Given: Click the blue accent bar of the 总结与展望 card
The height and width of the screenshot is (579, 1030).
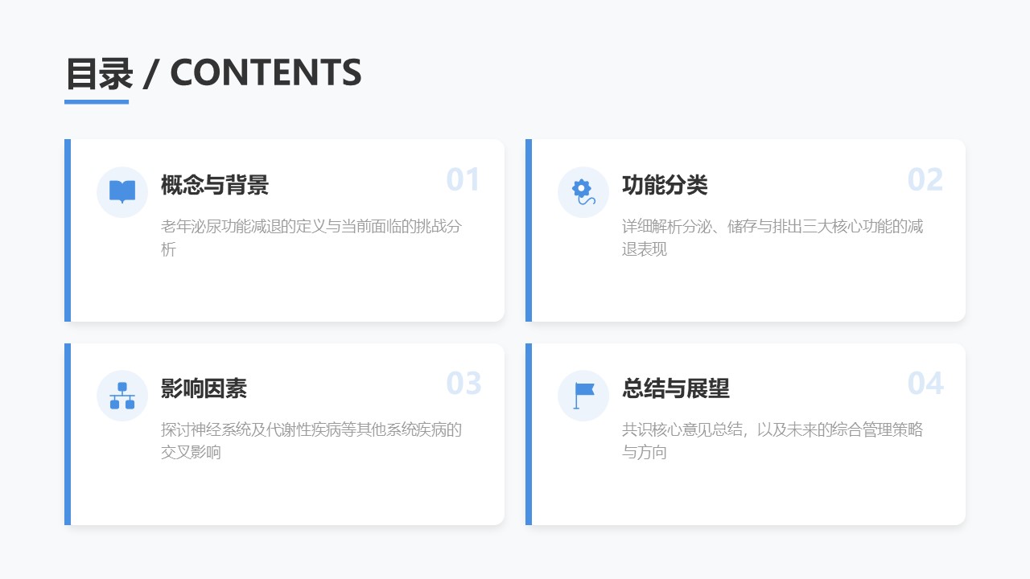Looking at the screenshot, I should coord(529,434).
